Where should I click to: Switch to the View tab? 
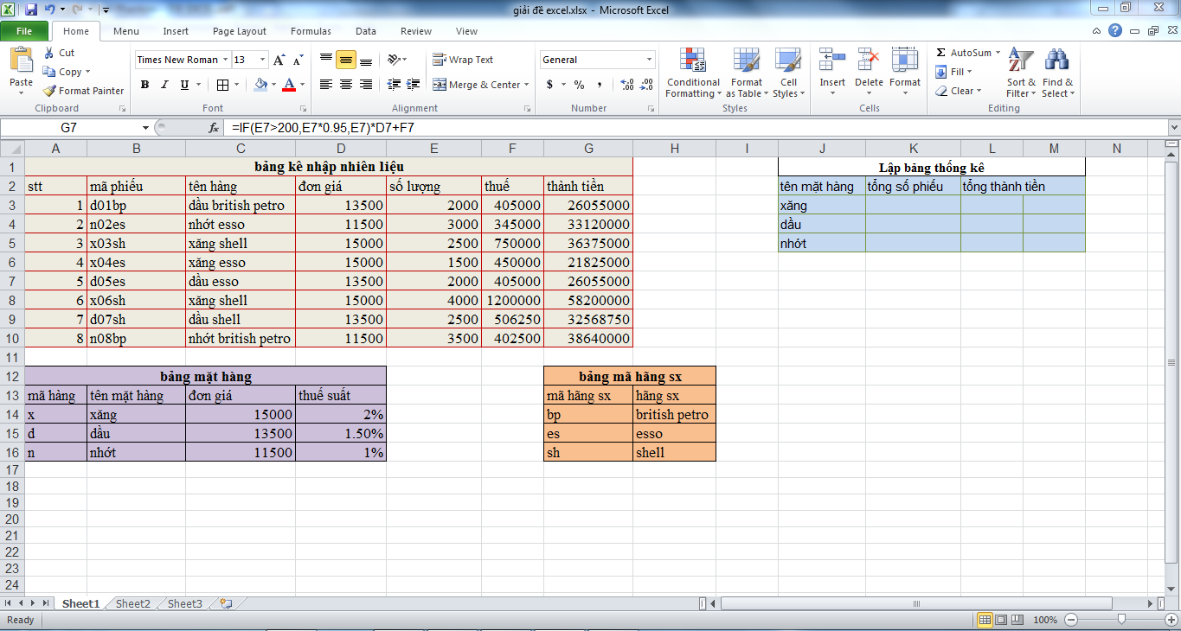(466, 31)
